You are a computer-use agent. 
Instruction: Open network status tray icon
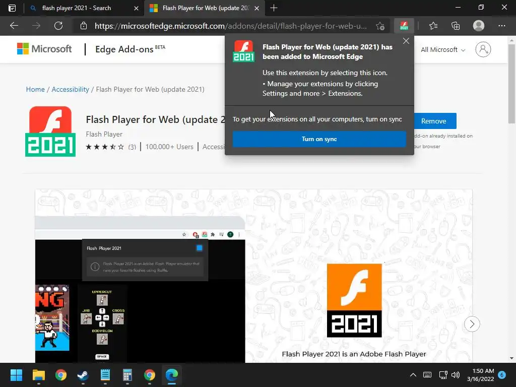coord(443,375)
